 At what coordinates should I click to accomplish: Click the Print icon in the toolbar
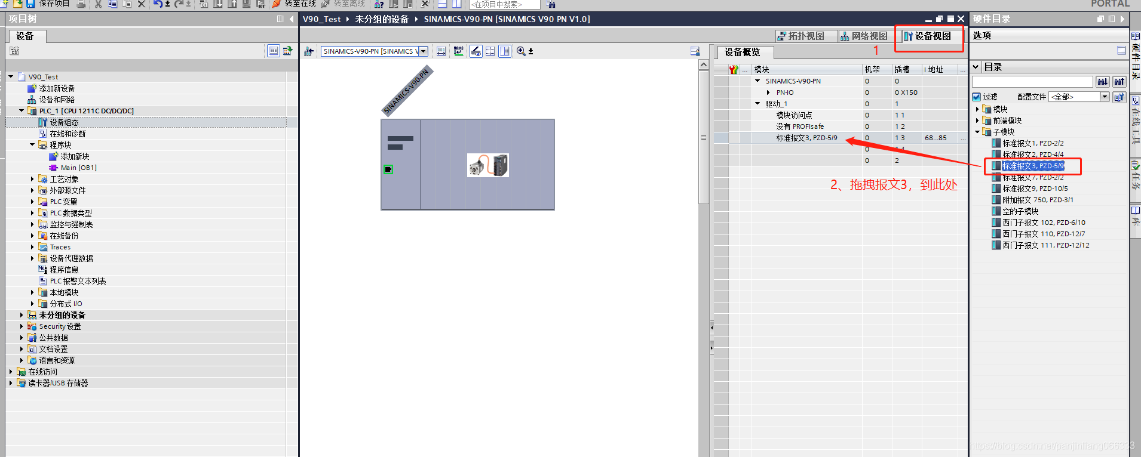[x=81, y=4]
